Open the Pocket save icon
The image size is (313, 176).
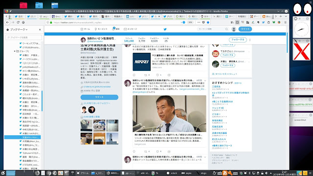pos(203,22)
